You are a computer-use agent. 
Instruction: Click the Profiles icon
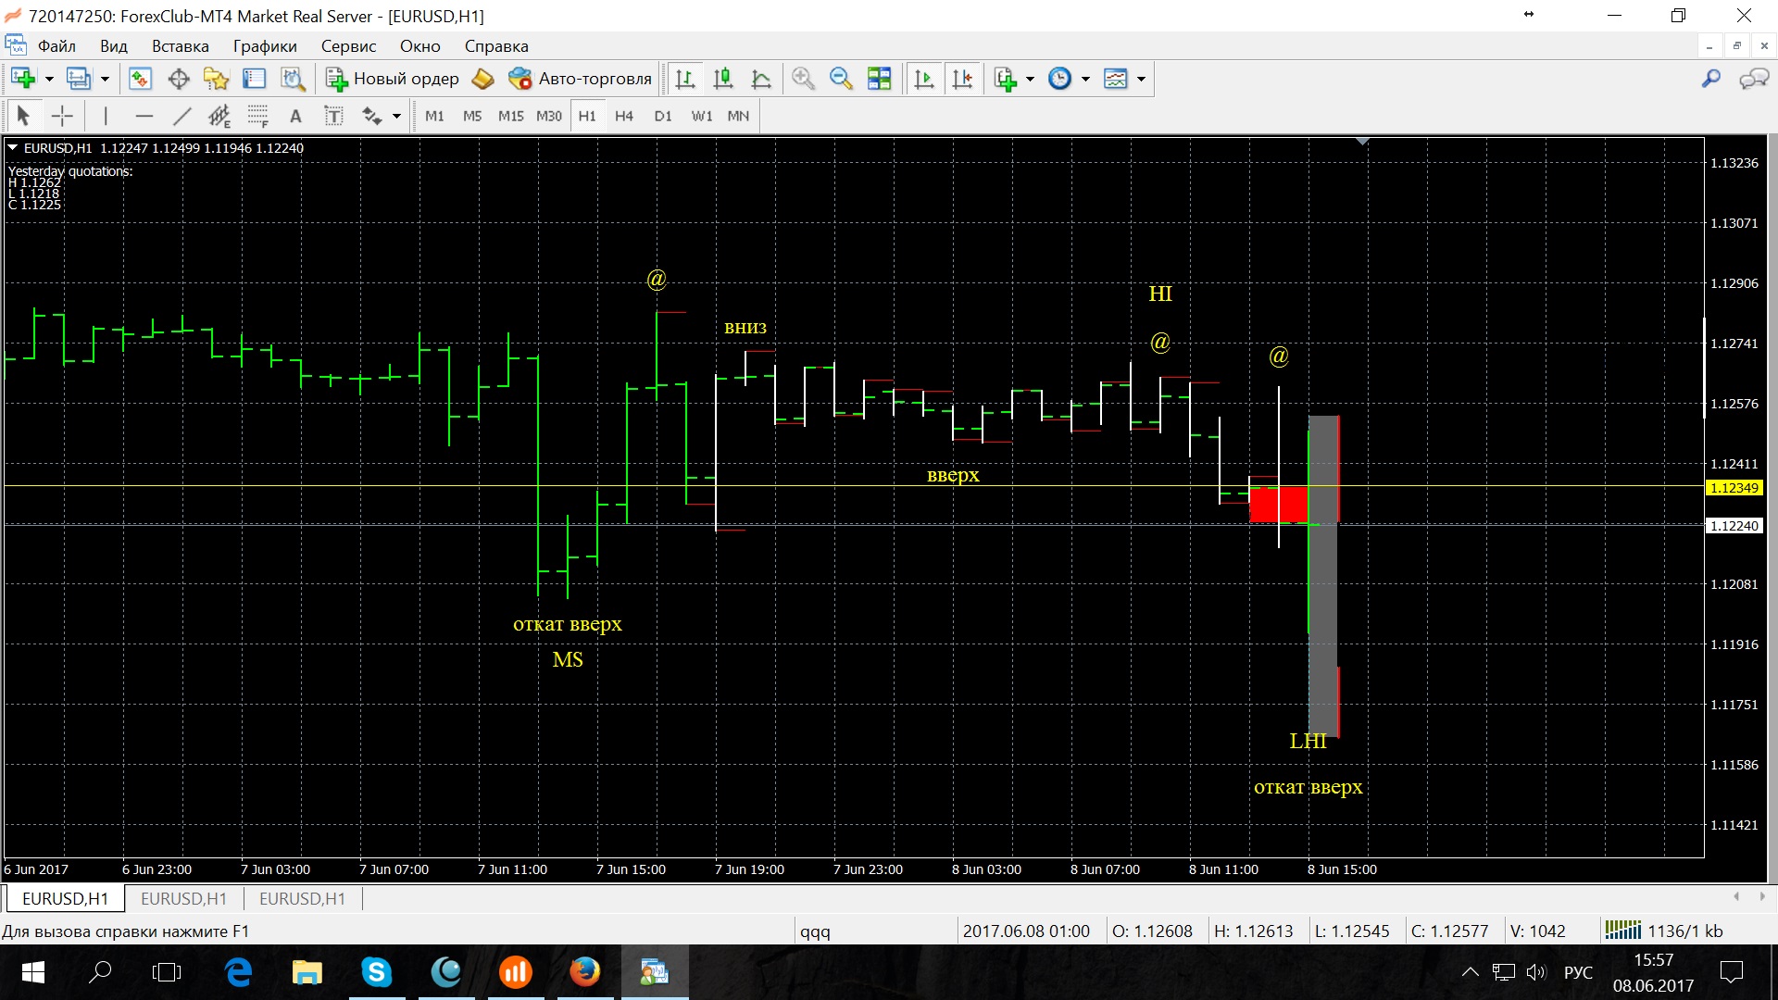coord(79,79)
